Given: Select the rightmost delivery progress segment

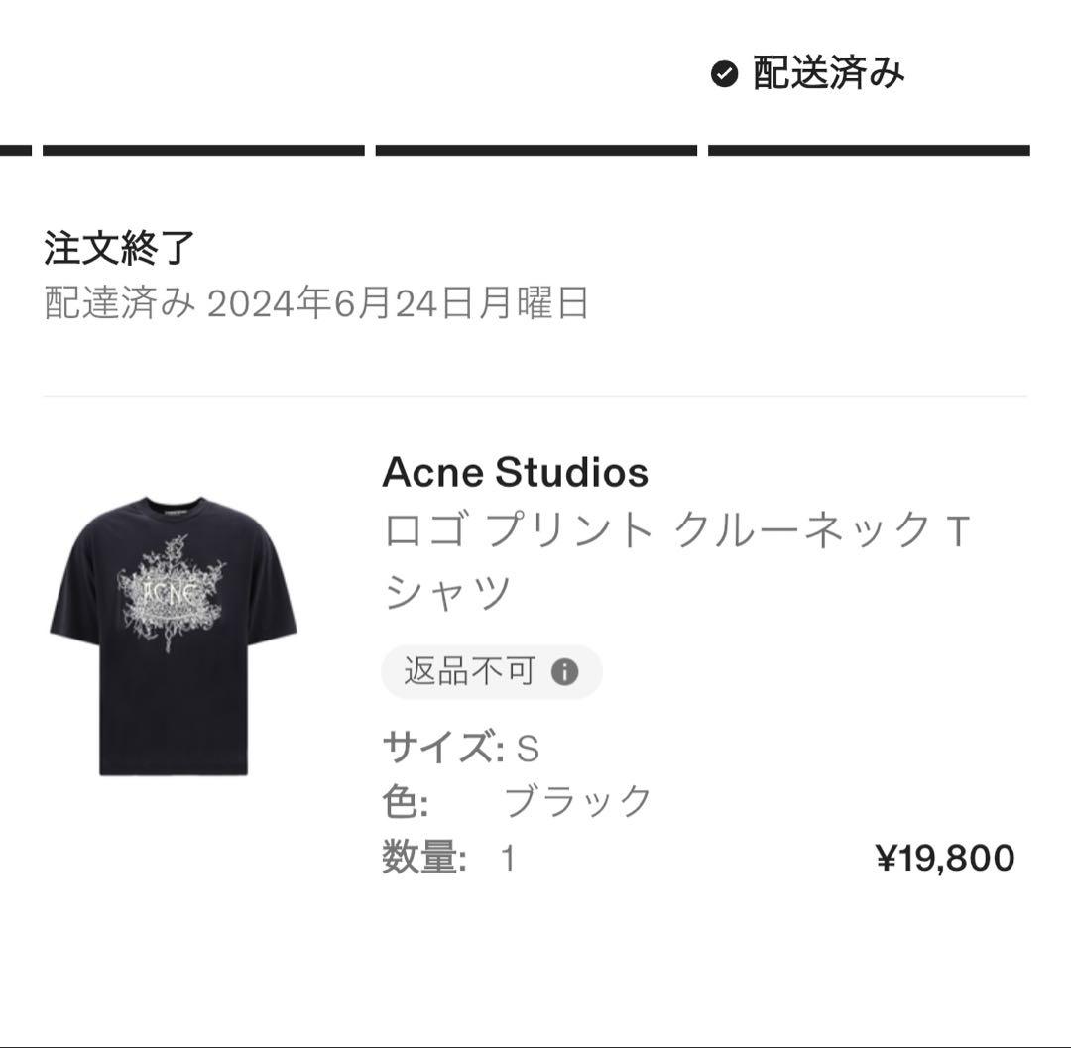Looking at the screenshot, I should (873, 149).
